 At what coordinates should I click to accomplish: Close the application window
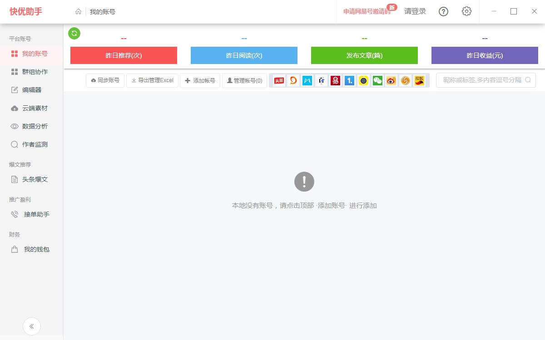[x=534, y=11]
